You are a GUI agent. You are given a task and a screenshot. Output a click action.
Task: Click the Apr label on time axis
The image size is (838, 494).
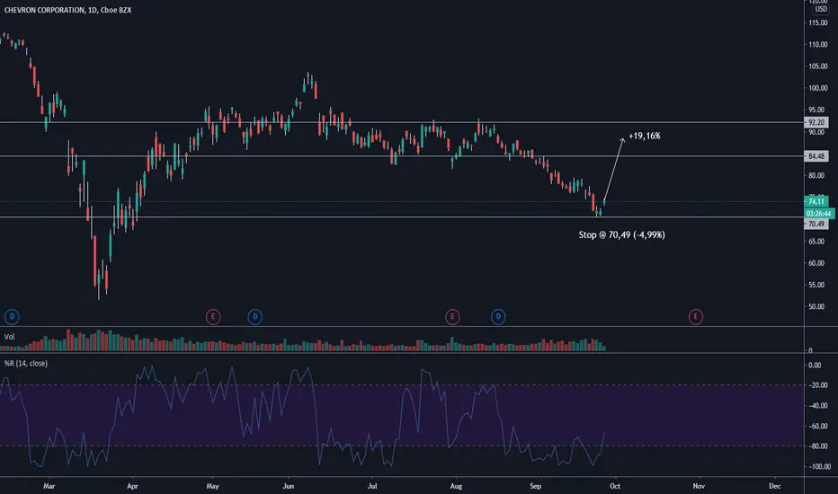click(x=132, y=486)
